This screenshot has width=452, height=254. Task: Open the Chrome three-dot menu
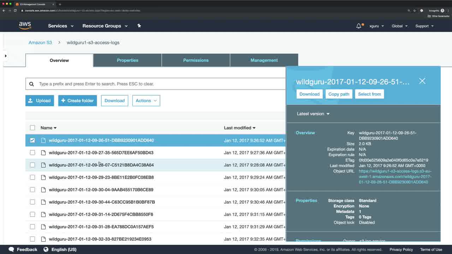tap(448, 11)
